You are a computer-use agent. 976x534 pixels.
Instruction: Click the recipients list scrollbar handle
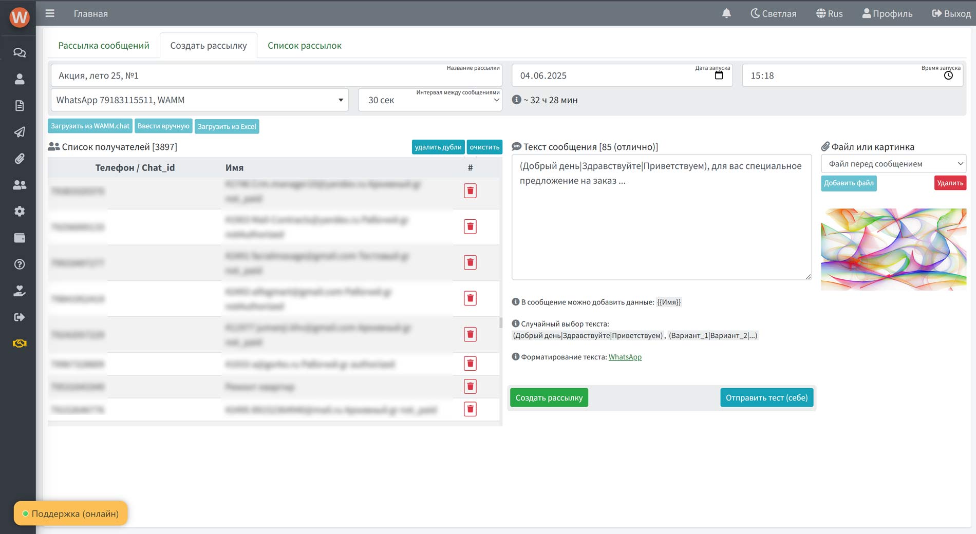pos(501,322)
